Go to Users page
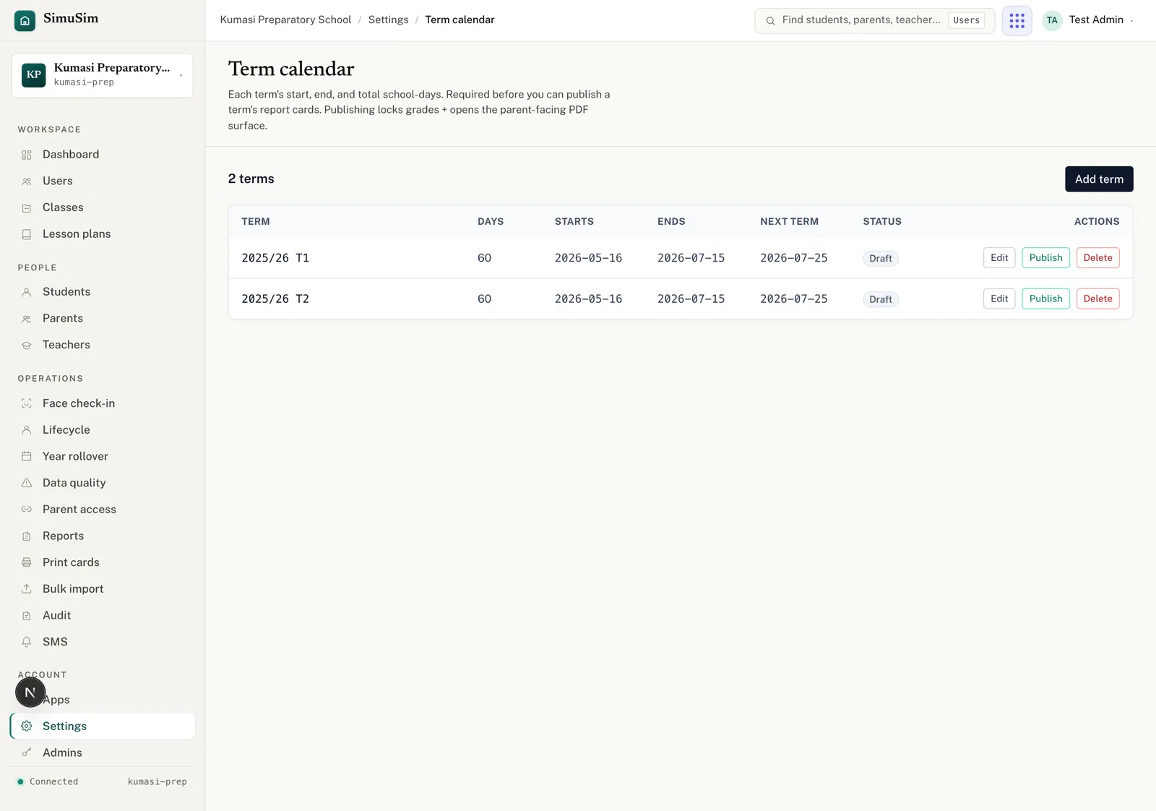Image resolution: width=1156 pixels, height=811 pixels. tap(103, 181)
